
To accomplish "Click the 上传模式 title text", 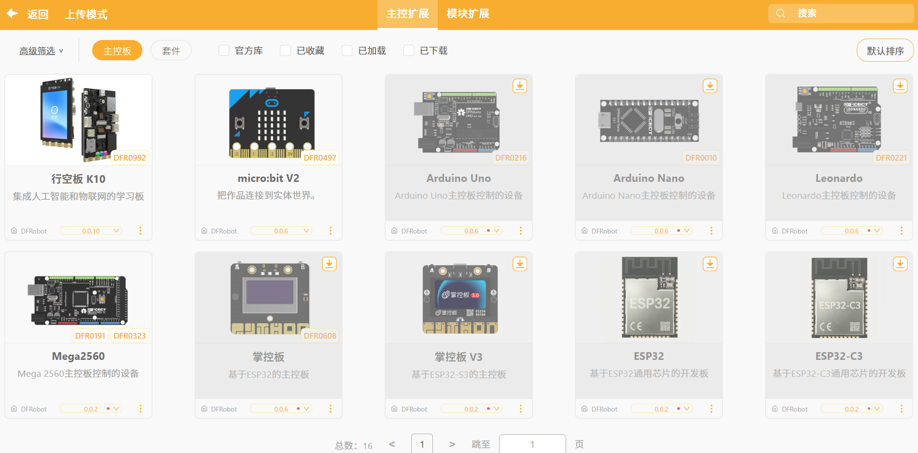I will tap(86, 14).
